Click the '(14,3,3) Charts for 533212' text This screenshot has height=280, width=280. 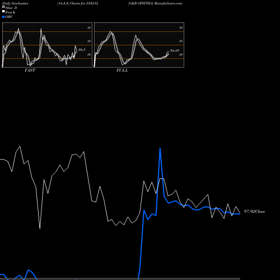77,3
